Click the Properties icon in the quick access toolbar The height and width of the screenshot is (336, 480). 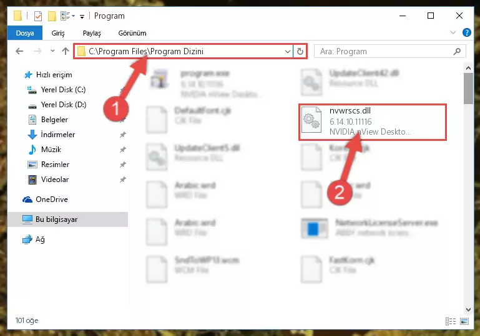(38, 16)
